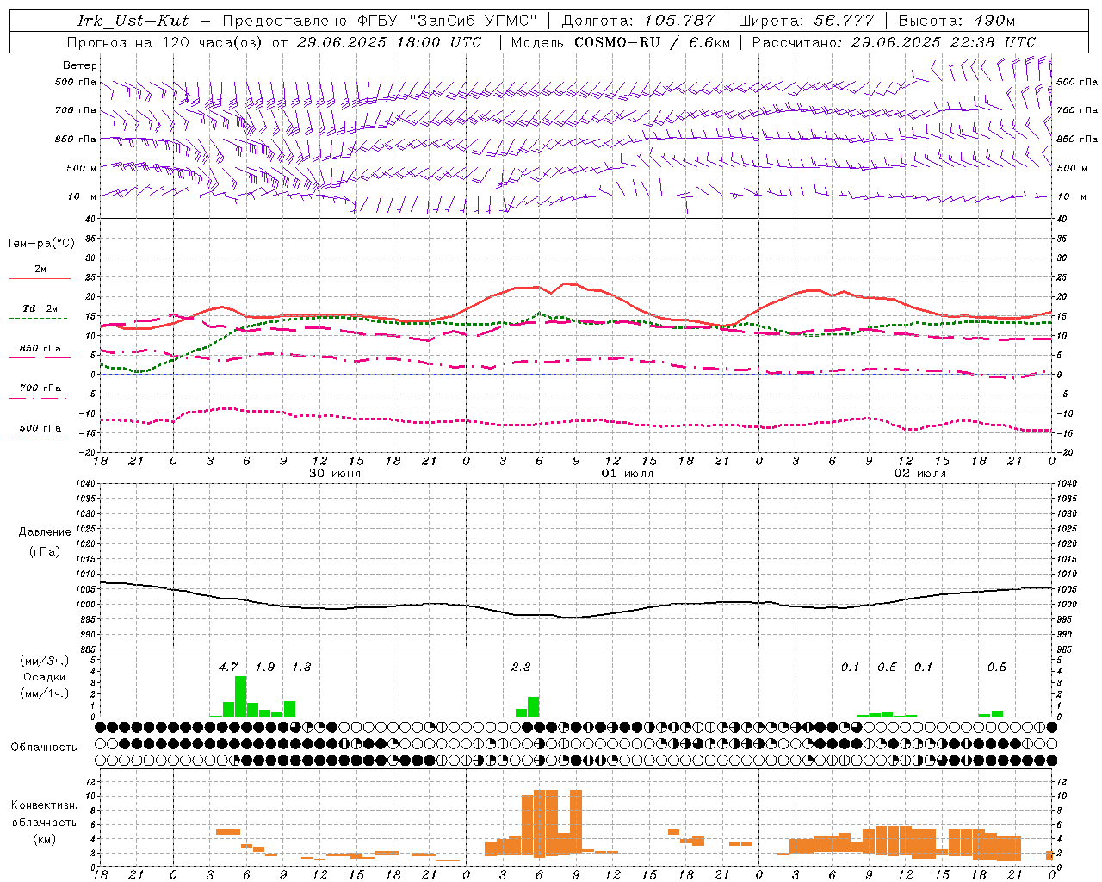Select the provider text ФГБУ "ЗапСиб УГМС"
Image resolution: width=1102 pixels, height=882 pixels.
click(448, 21)
